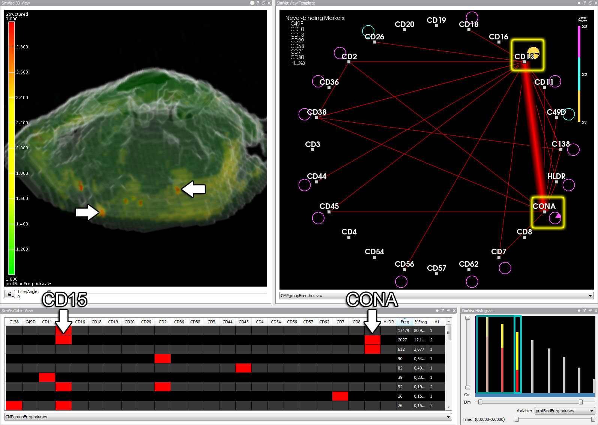Undock the 3D-View panel
Image resolution: width=598 pixels, height=425 pixels.
pos(263,3)
